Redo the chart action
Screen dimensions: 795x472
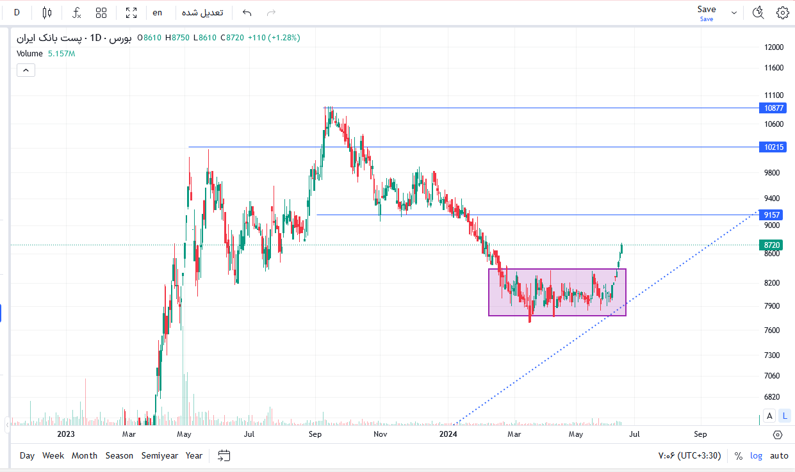(x=271, y=12)
